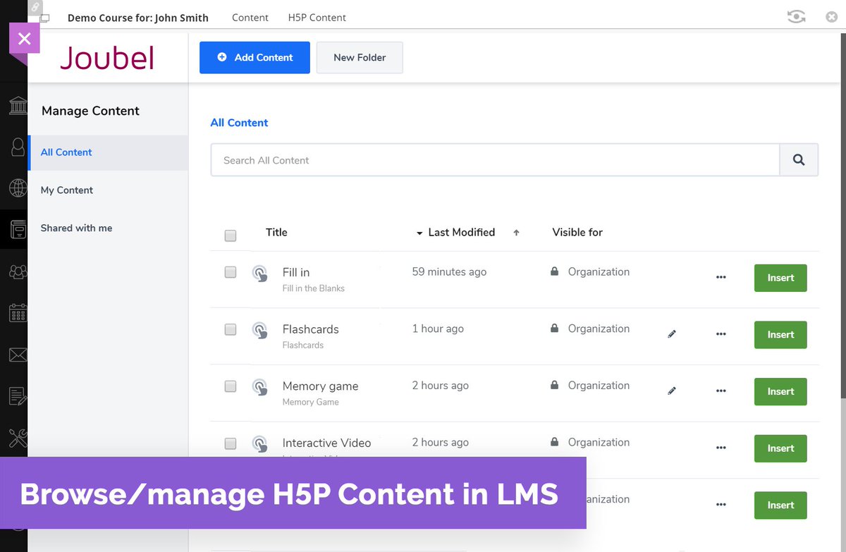The height and width of the screenshot is (552, 846).
Task: Click lock icon in Flashcards row
Action: pyautogui.click(x=555, y=329)
